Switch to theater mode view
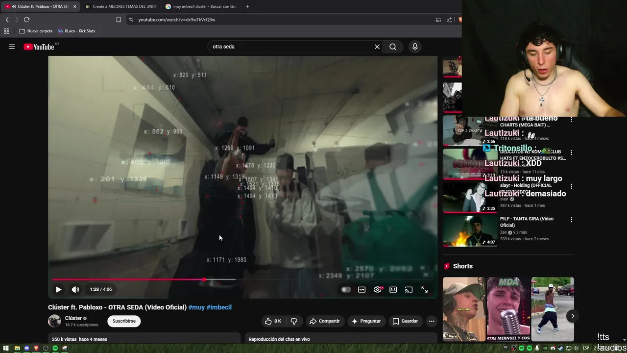 tap(393, 290)
